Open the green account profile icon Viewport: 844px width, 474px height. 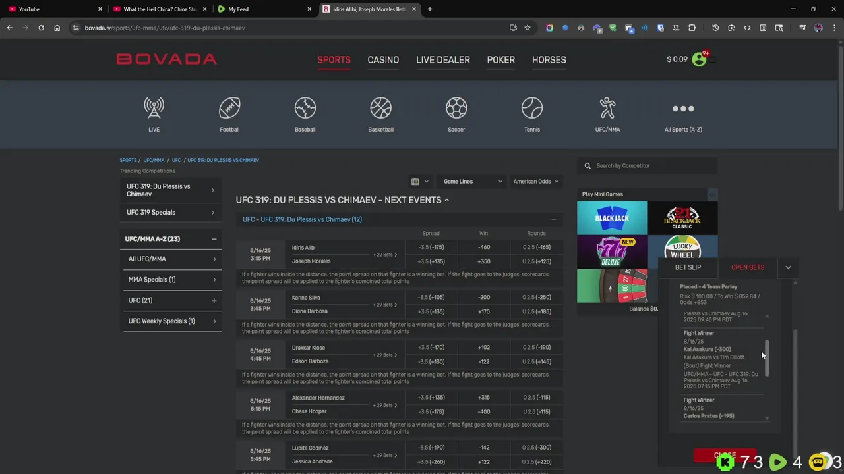point(699,59)
